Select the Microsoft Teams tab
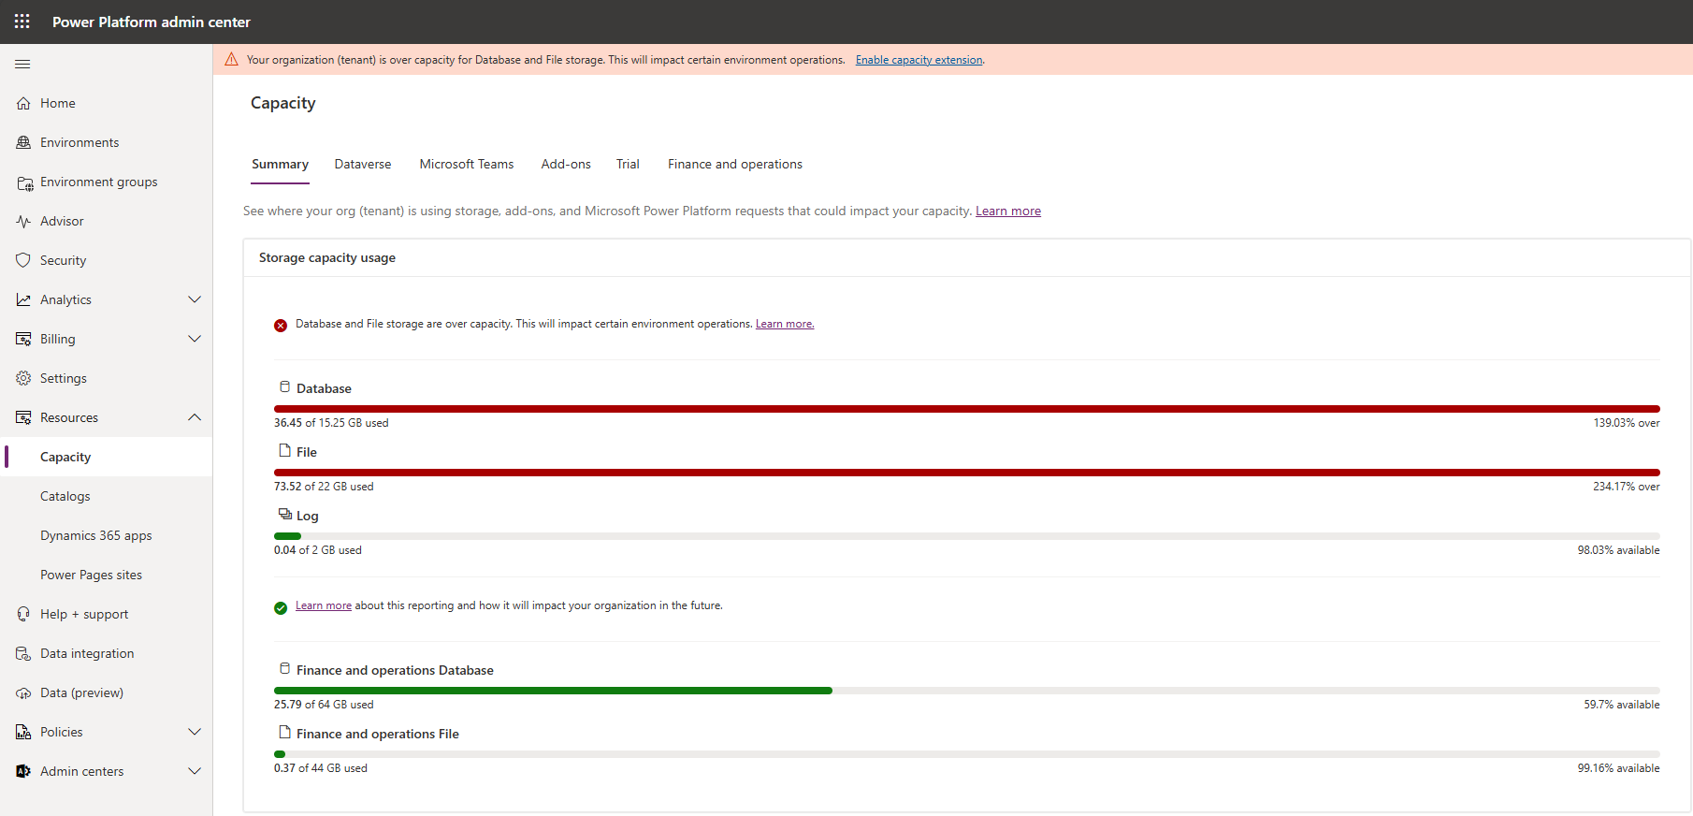The width and height of the screenshot is (1693, 816). click(466, 164)
